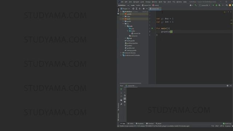The image size is (233, 131).
Task: Open the Build tool window tab at bottom
Action: tap(159, 124)
